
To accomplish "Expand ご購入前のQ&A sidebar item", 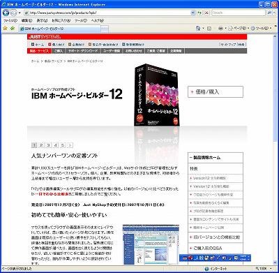I will pos(216,248).
